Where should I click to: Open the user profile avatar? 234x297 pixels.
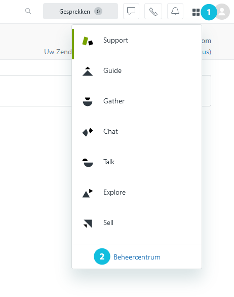[222, 12]
